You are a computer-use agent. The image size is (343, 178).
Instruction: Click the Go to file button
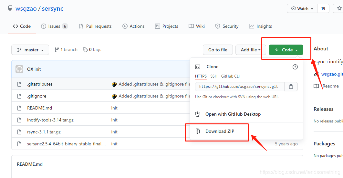pyautogui.click(x=218, y=50)
